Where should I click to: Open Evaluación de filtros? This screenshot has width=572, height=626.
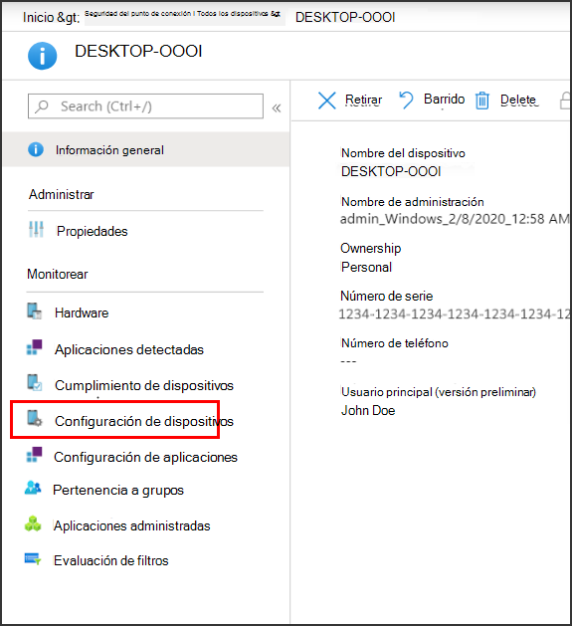coord(111,560)
